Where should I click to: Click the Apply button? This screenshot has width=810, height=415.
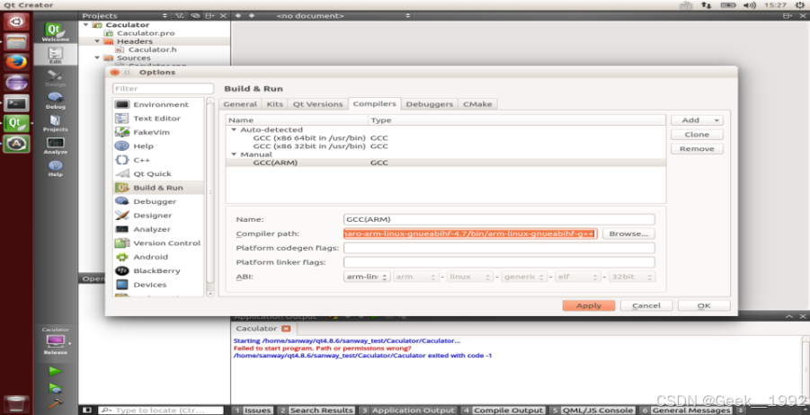(588, 305)
